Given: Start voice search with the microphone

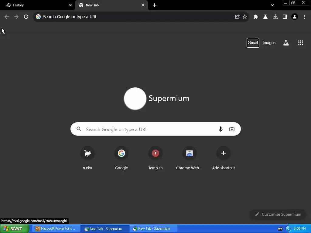Looking at the screenshot, I should 220,129.
